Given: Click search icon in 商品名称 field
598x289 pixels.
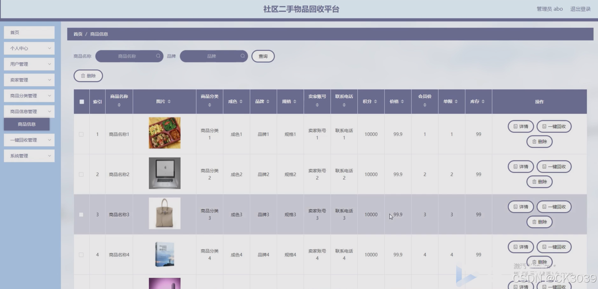Looking at the screenshot, I should coord(158,56).
